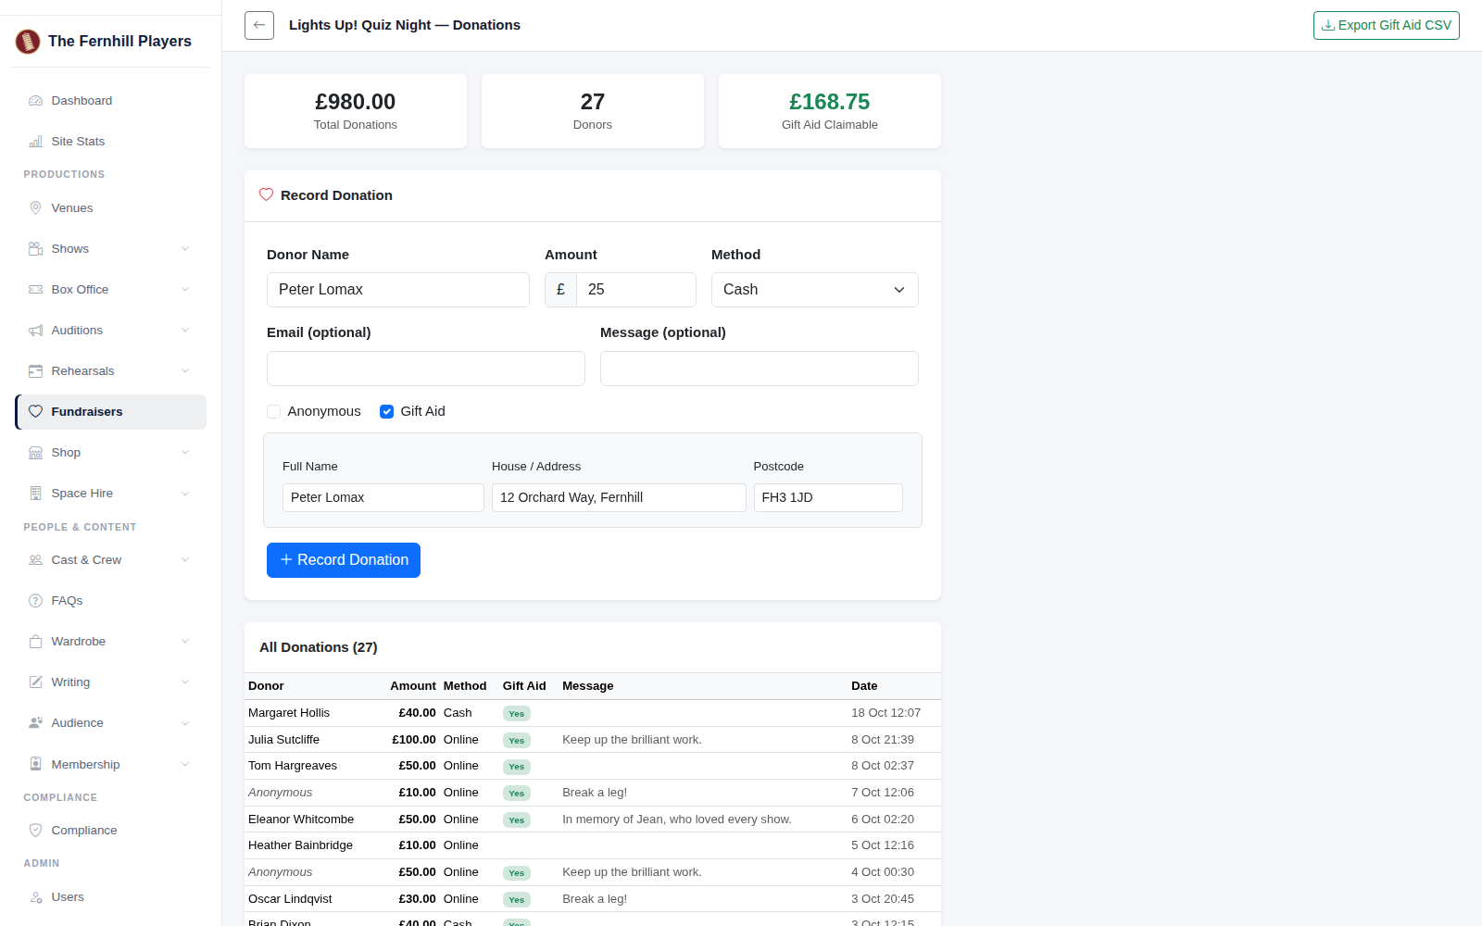Go back using the arrow button
This screenshot has height=926, width=1482.
pos(259,25)
